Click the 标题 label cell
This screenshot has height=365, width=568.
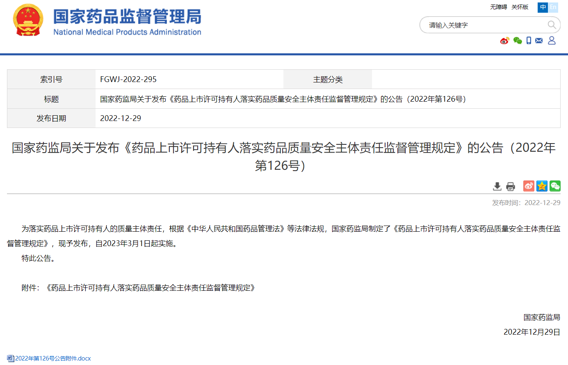click(x=51, y=99)
